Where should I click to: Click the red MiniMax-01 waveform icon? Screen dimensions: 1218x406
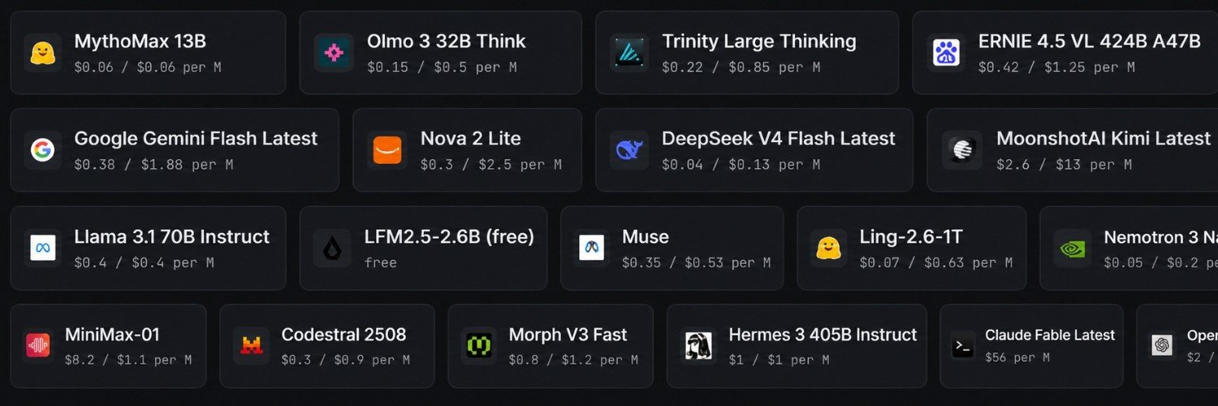(x=37, y=345)
